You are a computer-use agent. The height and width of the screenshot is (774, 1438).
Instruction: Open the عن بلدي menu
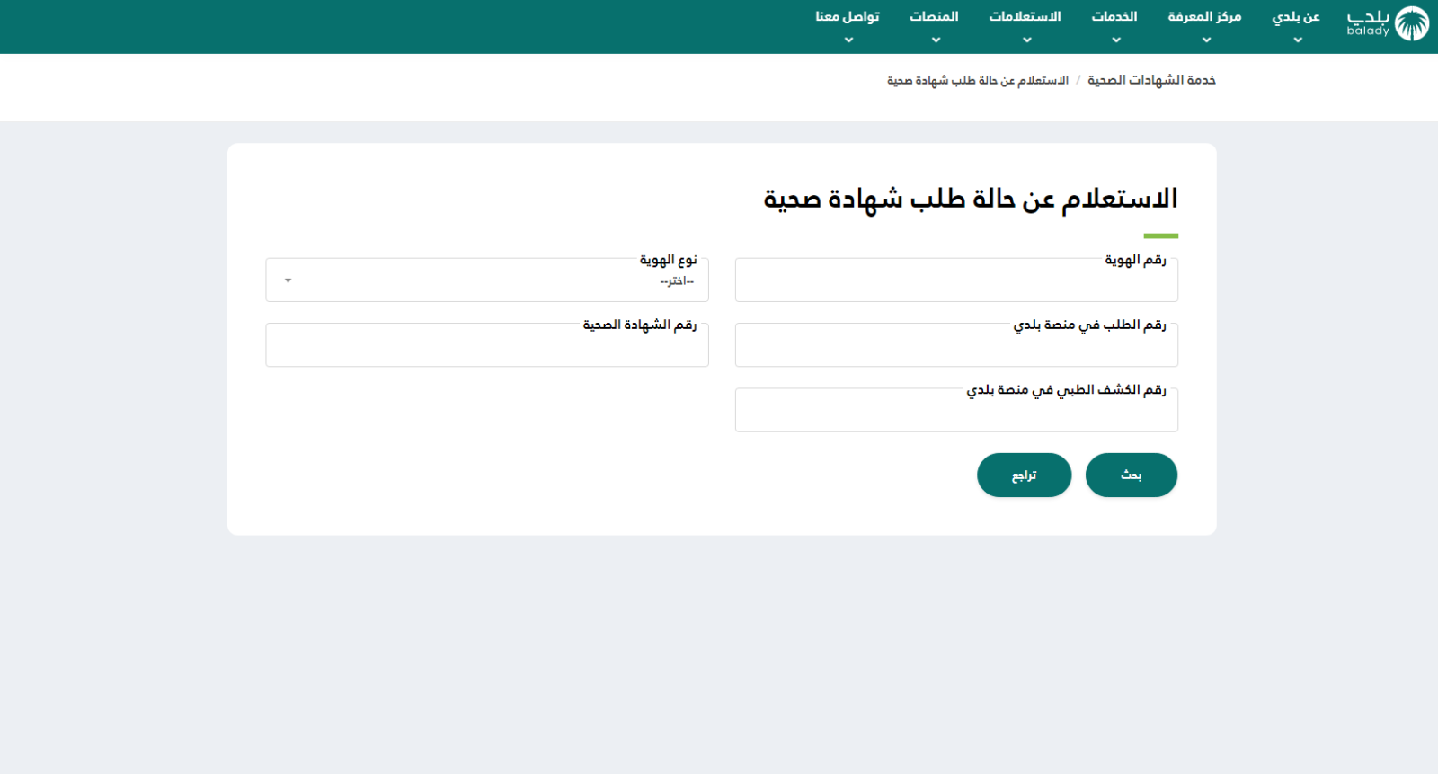click(x=1296, y=17)
